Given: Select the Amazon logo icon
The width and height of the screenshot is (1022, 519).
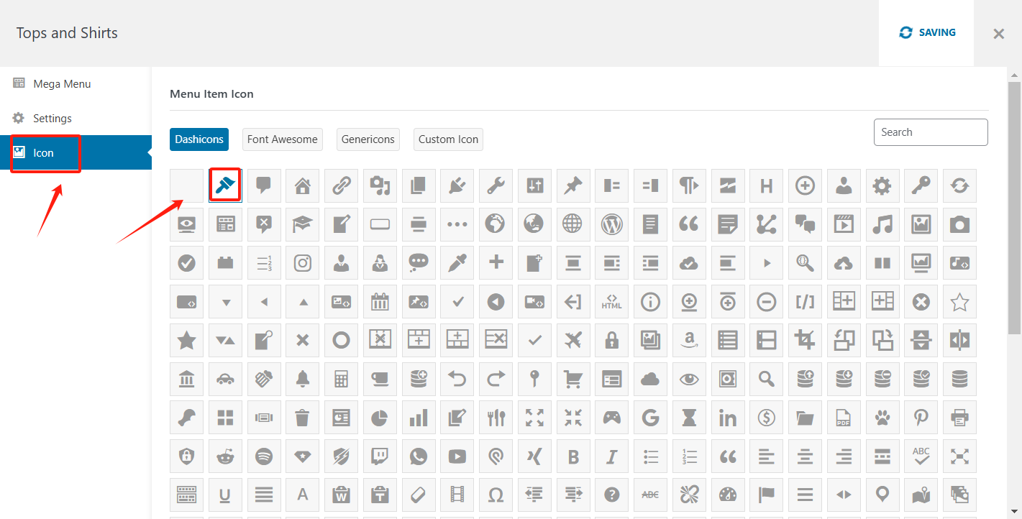Looking at the screenshot, I should tap(689, 340).
